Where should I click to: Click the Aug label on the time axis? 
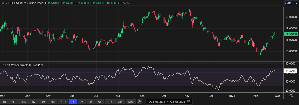coord(118,96)
